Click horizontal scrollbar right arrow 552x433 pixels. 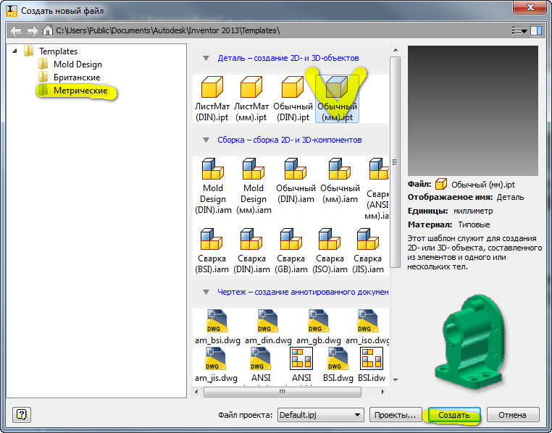pos(382,392)
